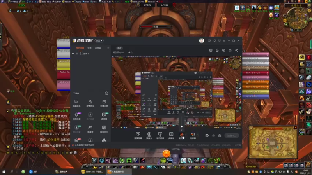This screenshot has width=312, height=175.
Task: Open the settings gear beside the start button
Action: pyautogui.click(x=220, y=135)
